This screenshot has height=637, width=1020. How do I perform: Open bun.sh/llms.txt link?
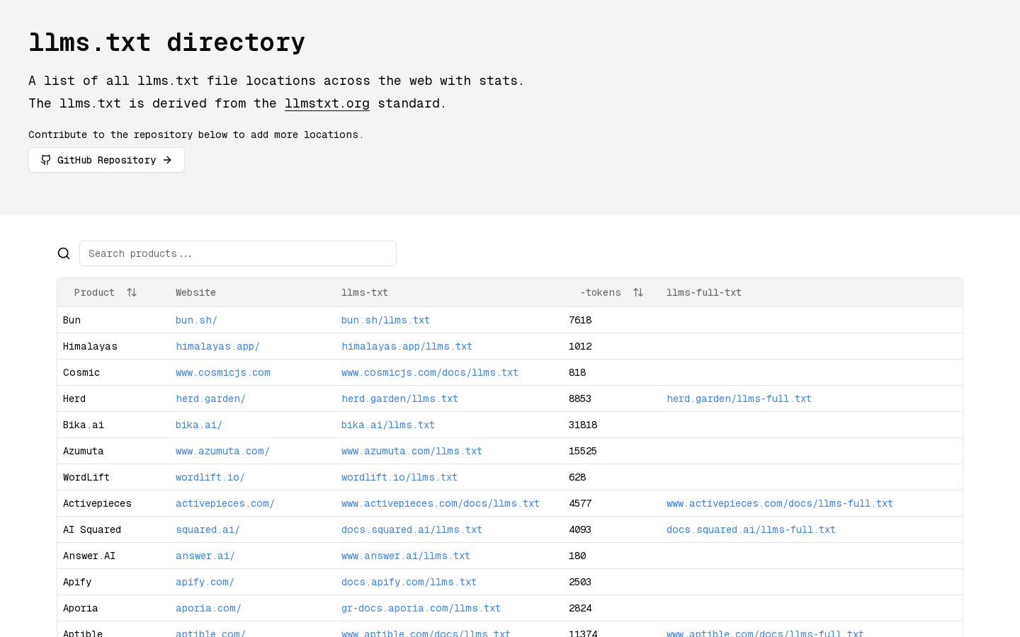pyautogui.click(x=385, y=320)
